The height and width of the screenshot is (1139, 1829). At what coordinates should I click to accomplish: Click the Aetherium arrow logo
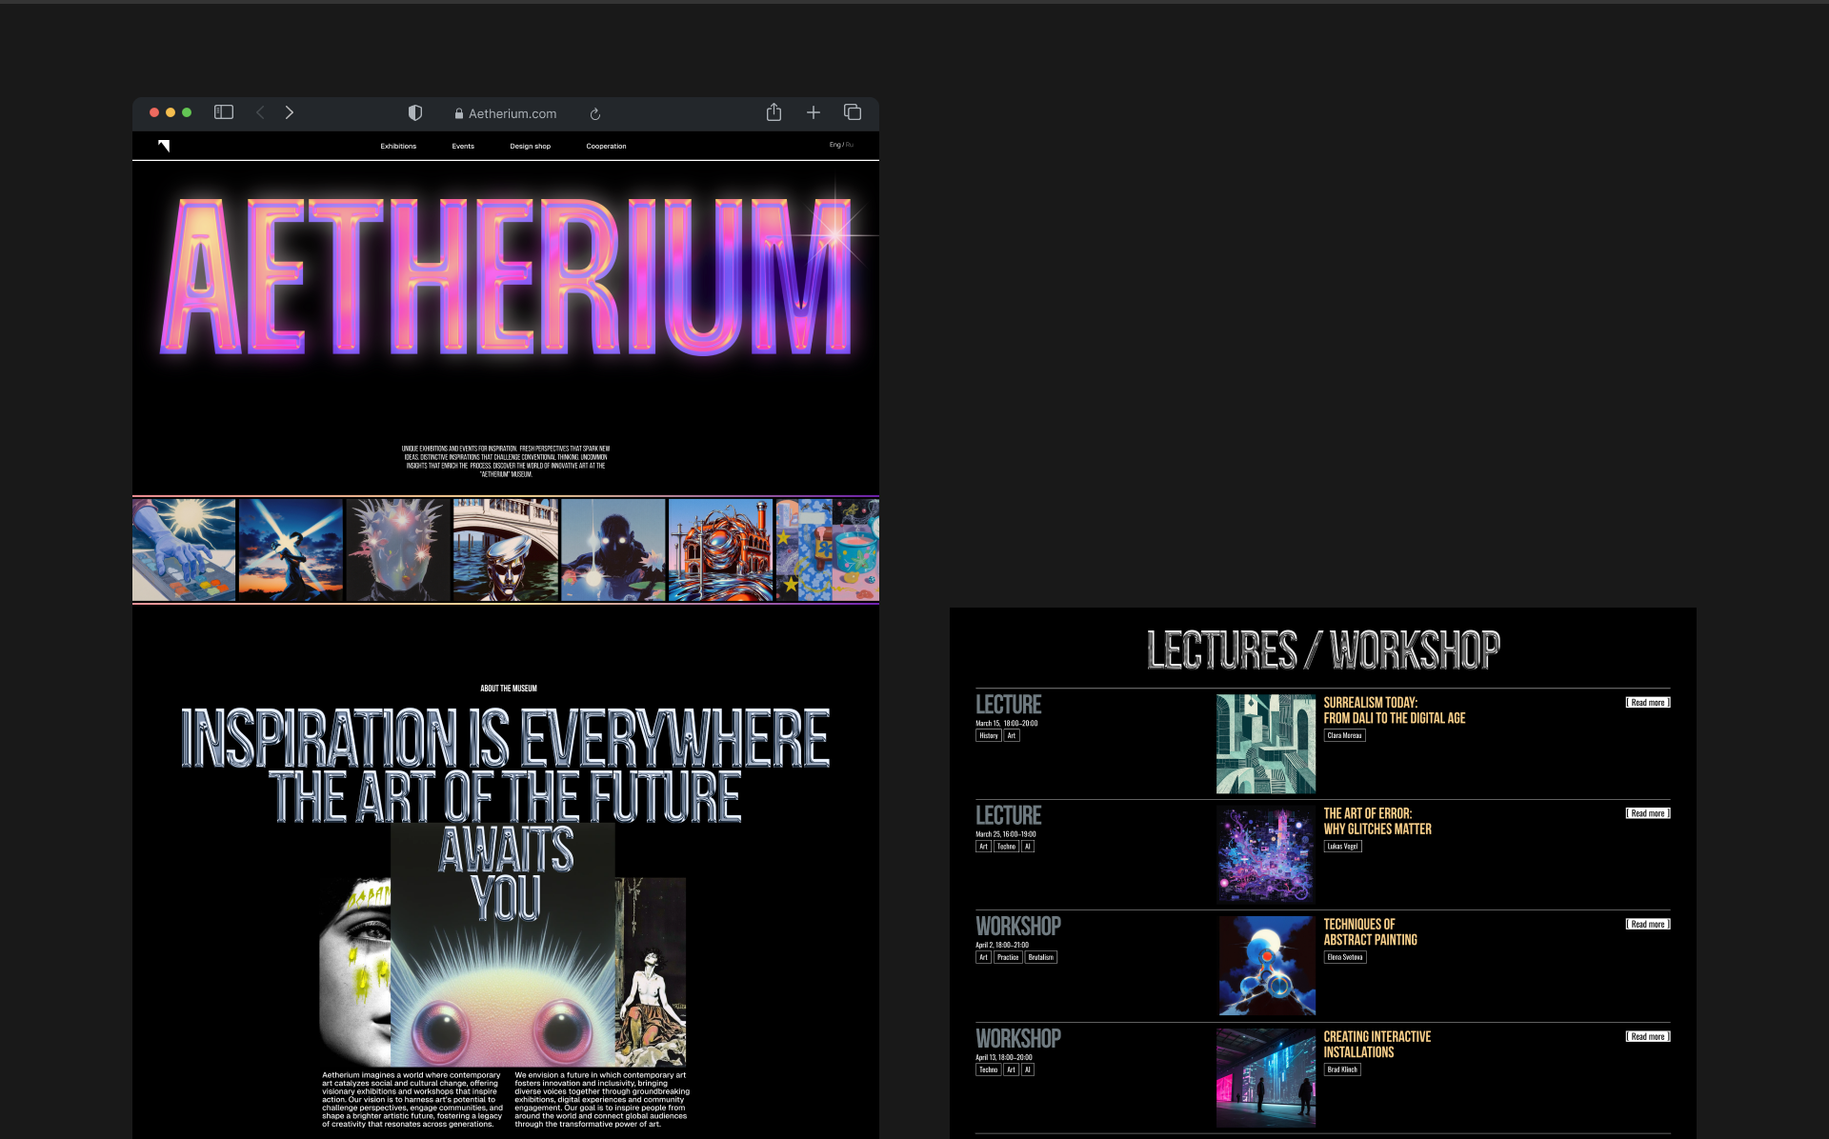[x=164, y=146]
